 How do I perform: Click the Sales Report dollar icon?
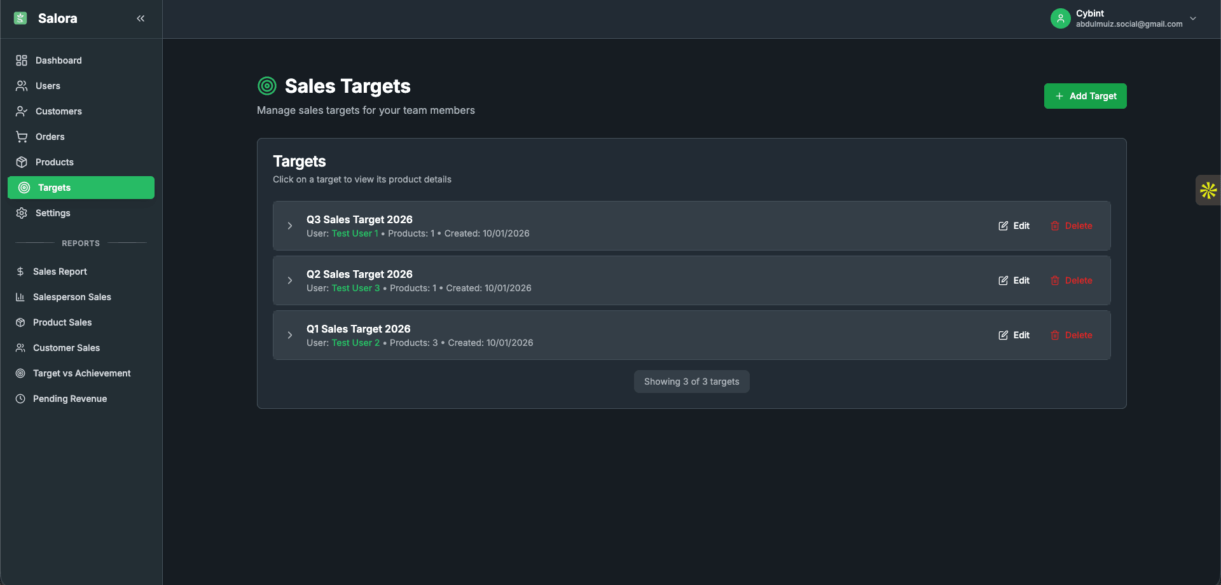click(x=21, y=272)
